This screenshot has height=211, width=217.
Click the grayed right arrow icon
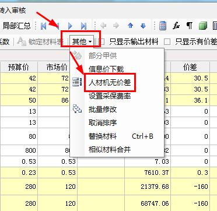116,26
